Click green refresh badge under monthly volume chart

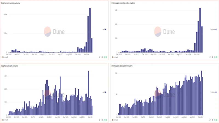click(105, 57)
